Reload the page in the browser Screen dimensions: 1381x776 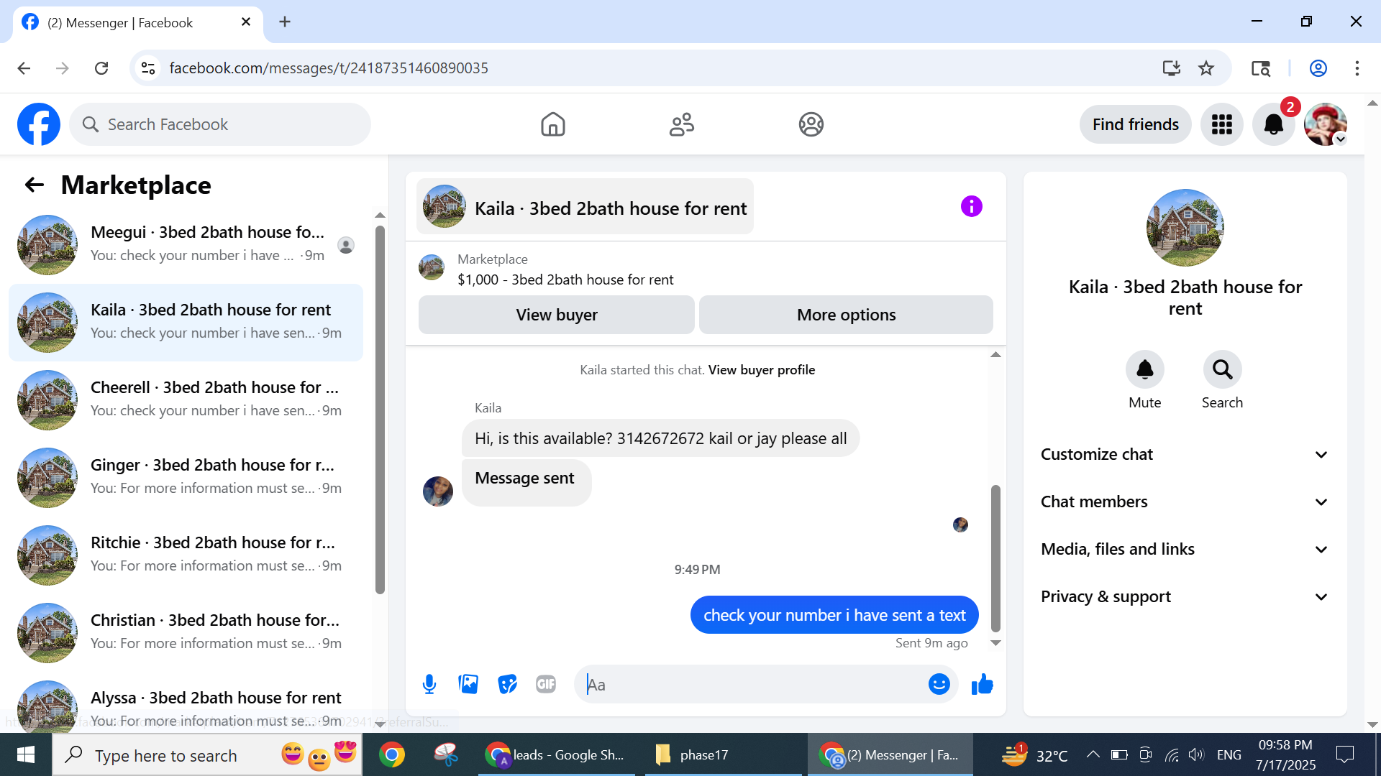(x=101, y=68)
